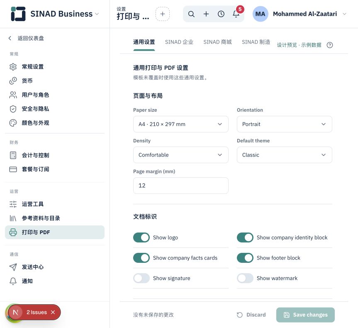The width and height of the screenshot is (358, 328).
Task: Dismiss the 2 Issues badge with X
Action: point(53,312)
